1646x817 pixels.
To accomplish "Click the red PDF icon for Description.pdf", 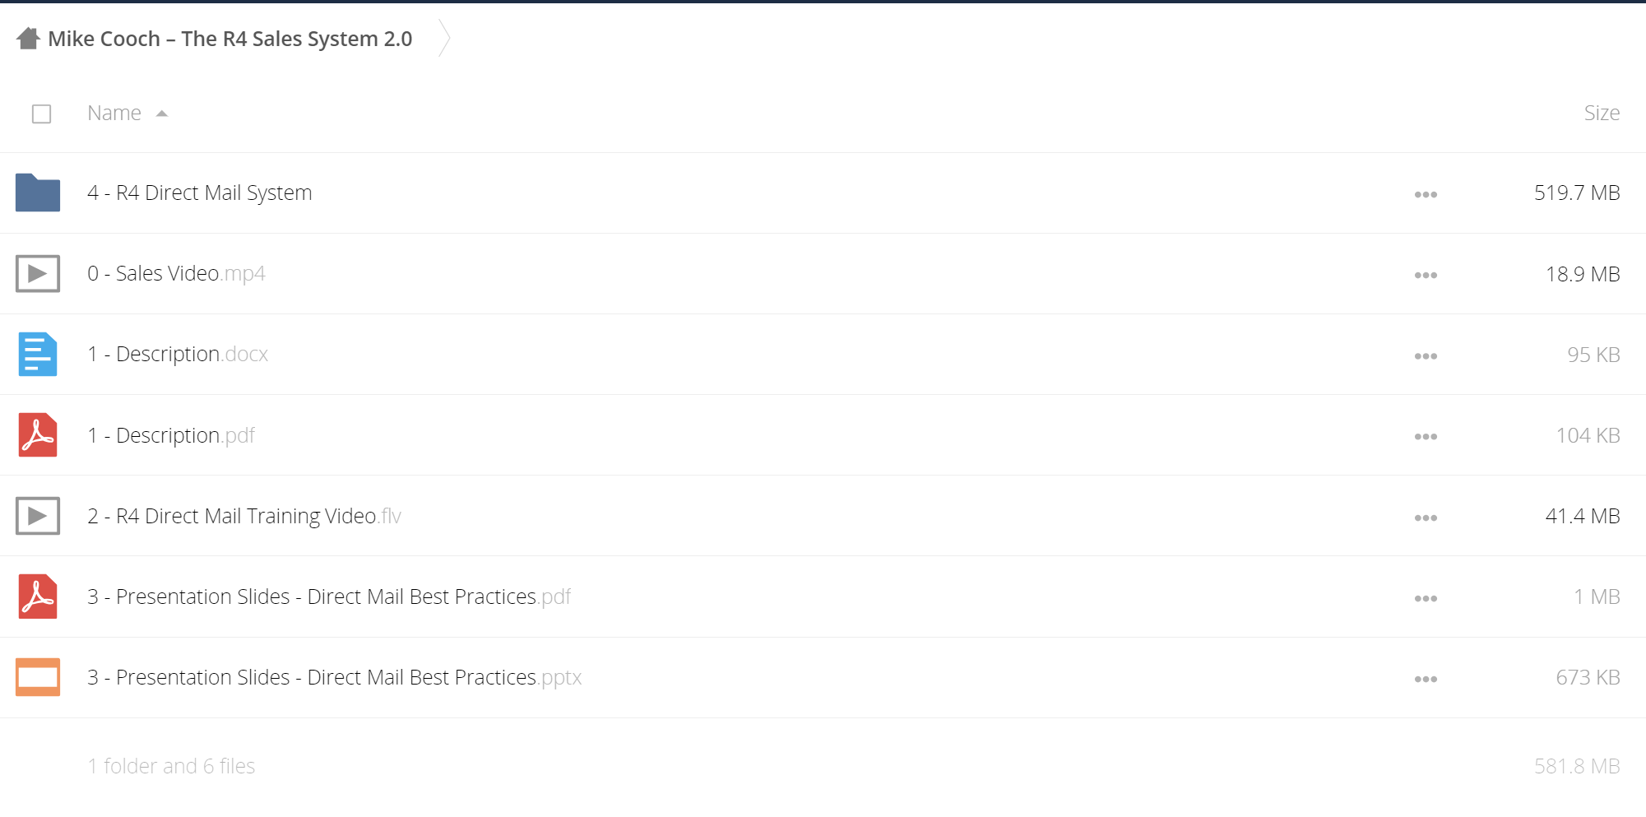I will click(38, 434).
